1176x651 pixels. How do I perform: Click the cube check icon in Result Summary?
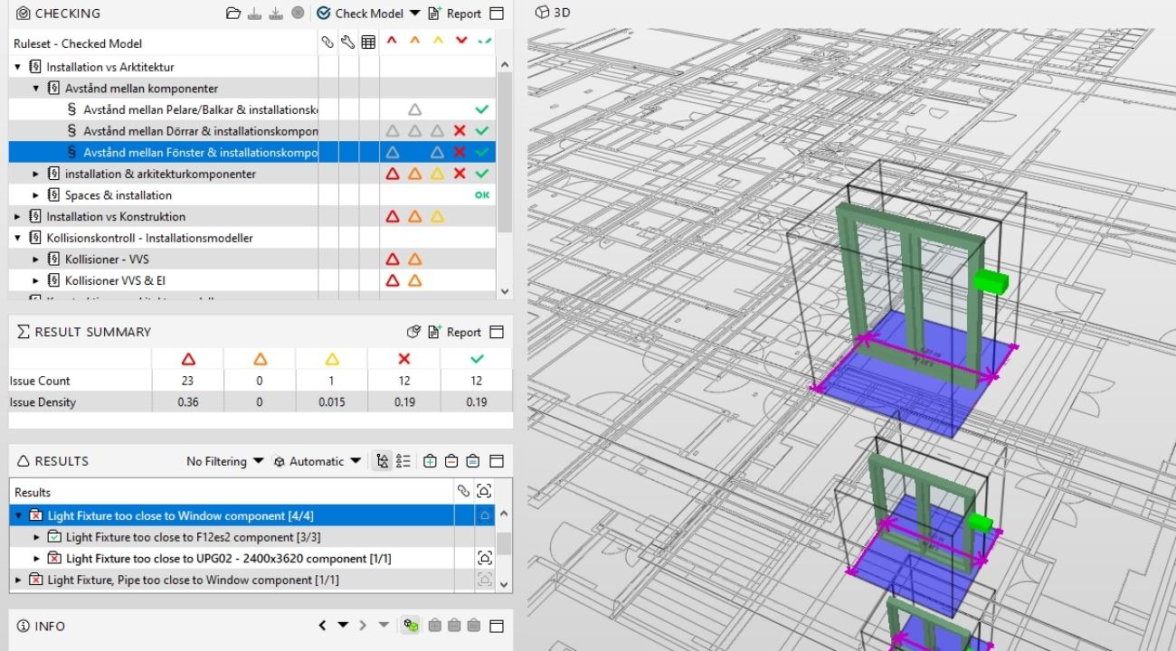coord(414,332)
